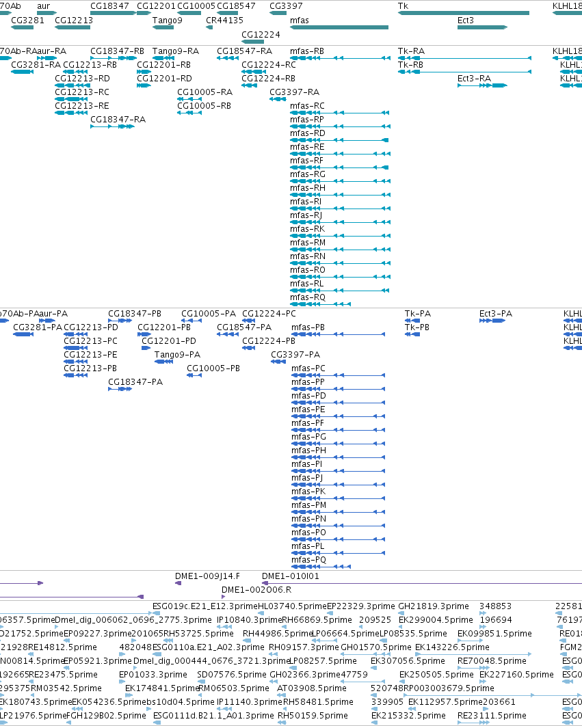Click the CG18547-PA protein label
The image size is (582, 726).
[x=244, y=327]
